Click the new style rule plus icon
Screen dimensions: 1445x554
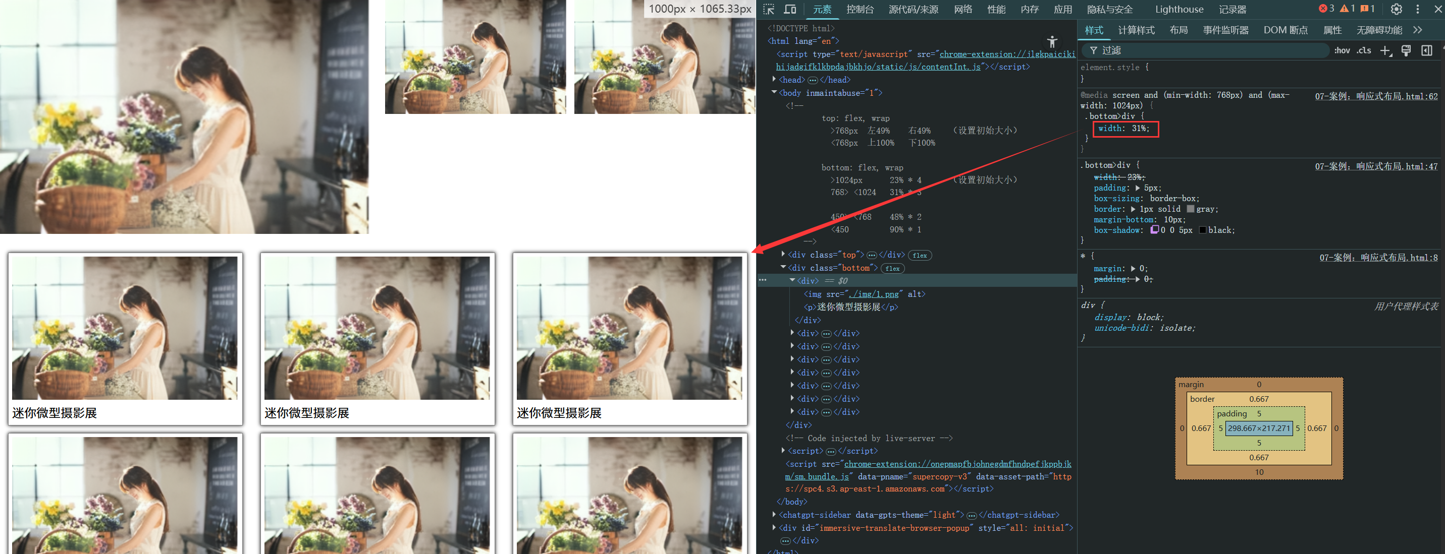[1385, 50]
